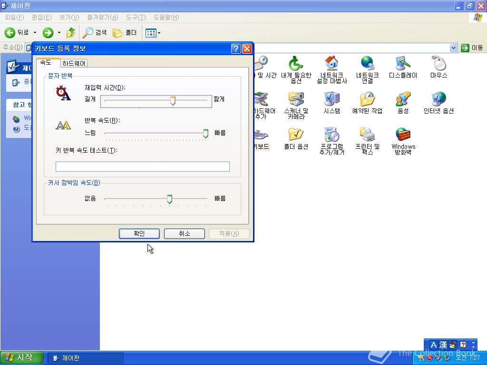Open the 마우스 control panel icon
The image size is (487, 365).
click(438, 67)
